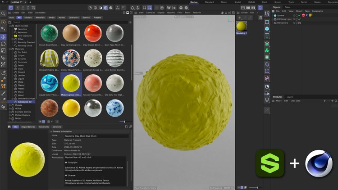
Task: Select the Ice Cream Scoop material thumbnail
Action: coord(93,58)
